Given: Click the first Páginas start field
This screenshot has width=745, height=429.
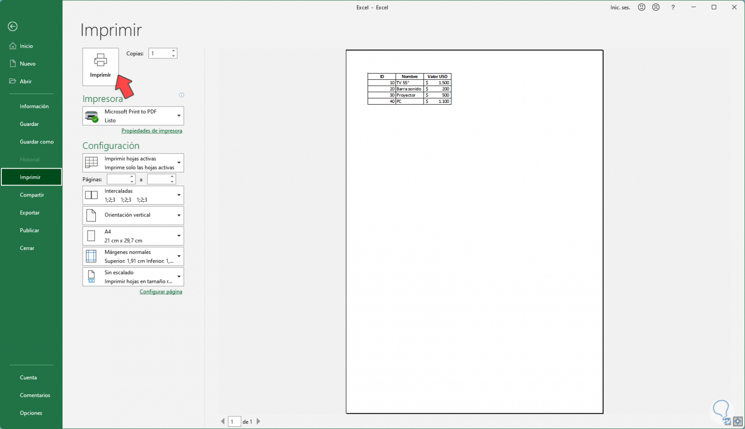Looking at the screenshot, I should pyautogui.click(x=118, y=180).
